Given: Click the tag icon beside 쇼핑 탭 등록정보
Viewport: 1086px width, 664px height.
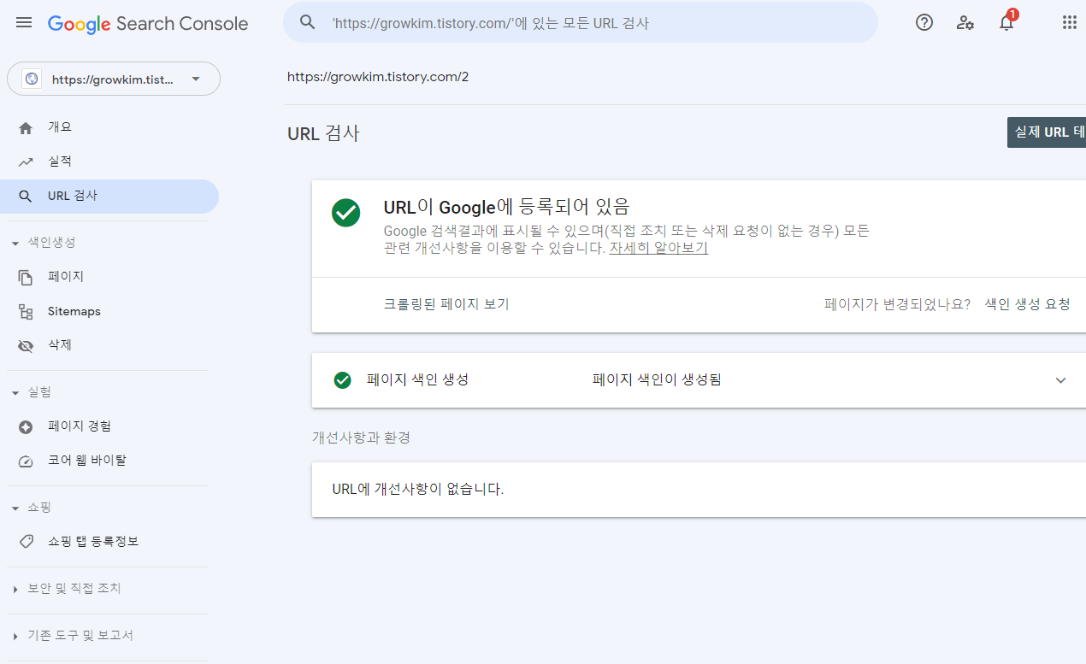Looking at the screenshot, I should click(x=26, y=542).
